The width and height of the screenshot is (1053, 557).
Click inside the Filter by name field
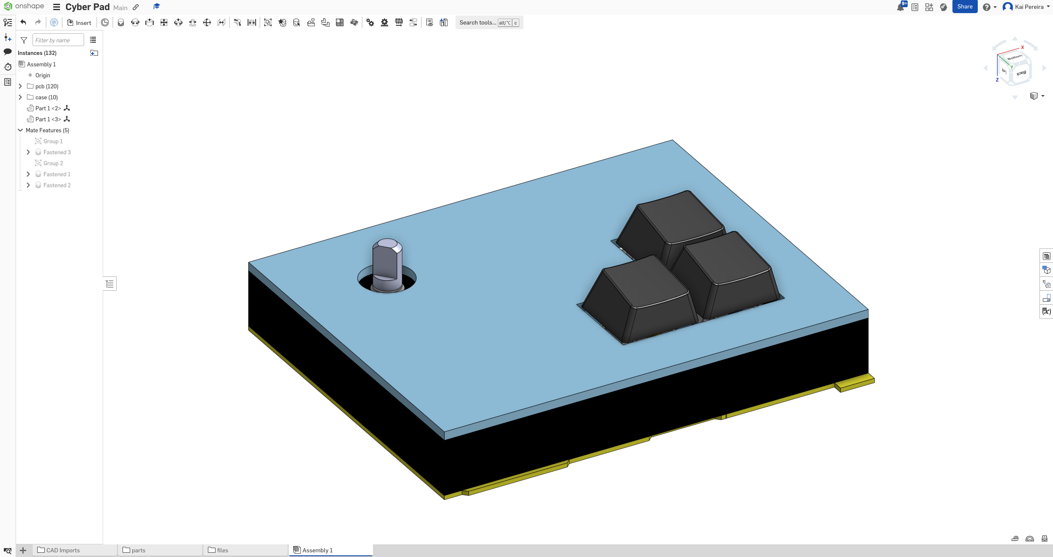(x=58, y=40)
